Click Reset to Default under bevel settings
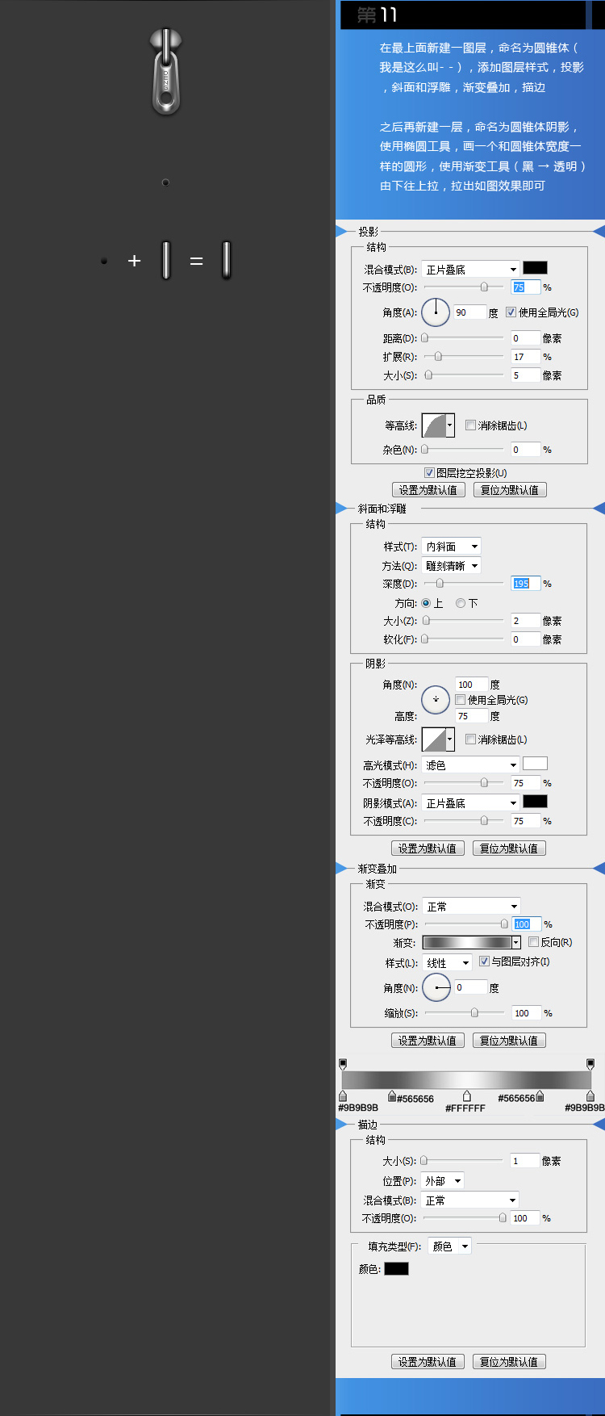 (x=509, y=848)
